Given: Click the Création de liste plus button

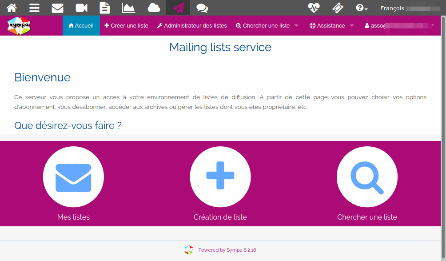Looking at the screenshot, I should [x=220, y=177].
